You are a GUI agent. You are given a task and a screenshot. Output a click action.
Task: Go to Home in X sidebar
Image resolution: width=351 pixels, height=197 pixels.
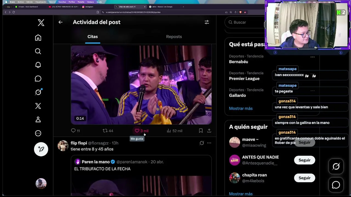coord(38,37)
